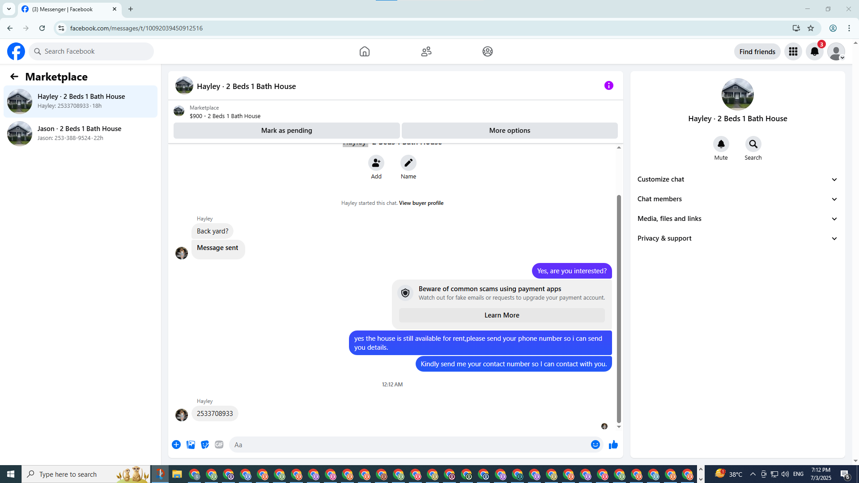Go to Facebook Home tab

click(364, 51)
